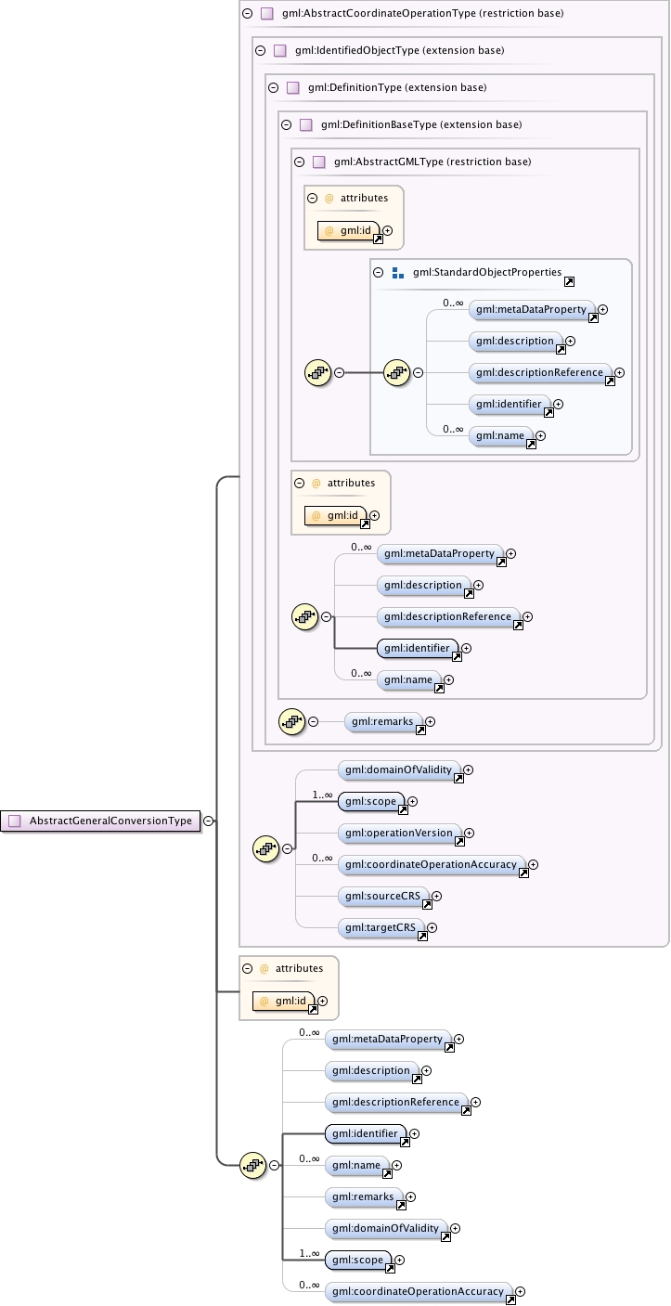Select gml:remarks inside gml:DefinitionType
671x1306 pixels.
pos(385,721)
